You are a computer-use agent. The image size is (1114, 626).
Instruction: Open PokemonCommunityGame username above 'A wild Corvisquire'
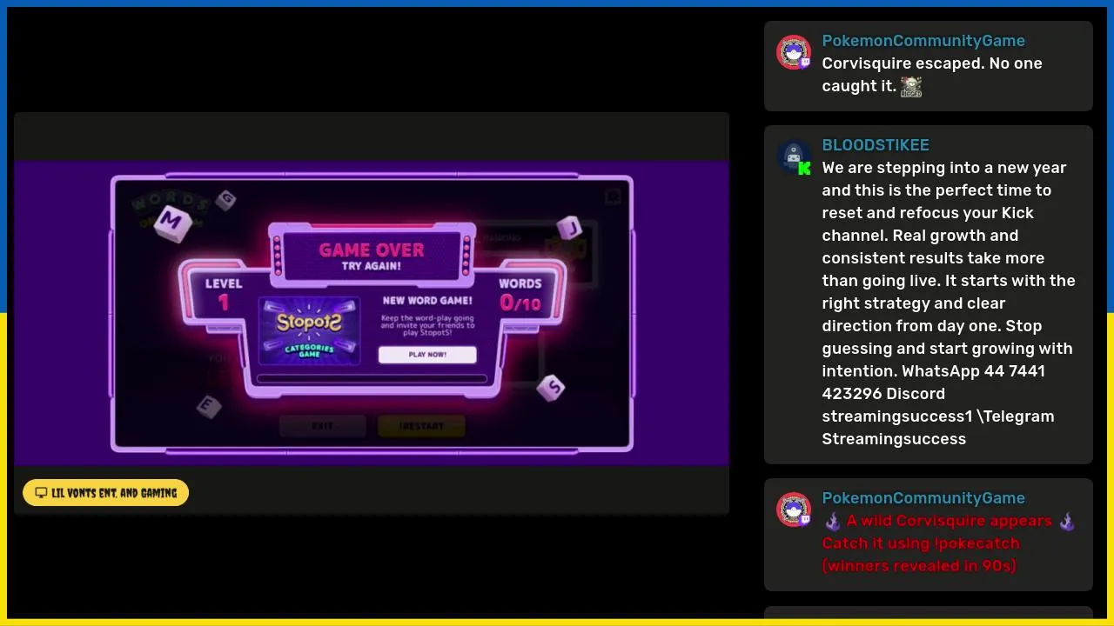point(923,498)
